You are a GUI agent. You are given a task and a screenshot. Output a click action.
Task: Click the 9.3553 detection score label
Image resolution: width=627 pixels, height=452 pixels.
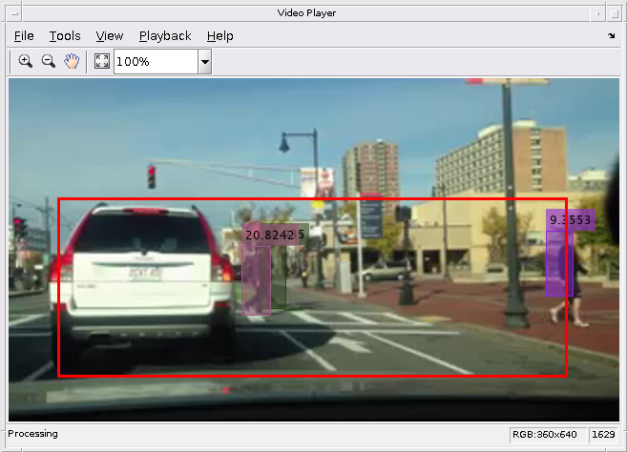coord(571,220)
